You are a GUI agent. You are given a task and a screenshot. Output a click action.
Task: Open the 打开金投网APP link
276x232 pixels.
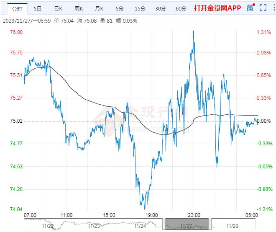[x=217, y=8]
